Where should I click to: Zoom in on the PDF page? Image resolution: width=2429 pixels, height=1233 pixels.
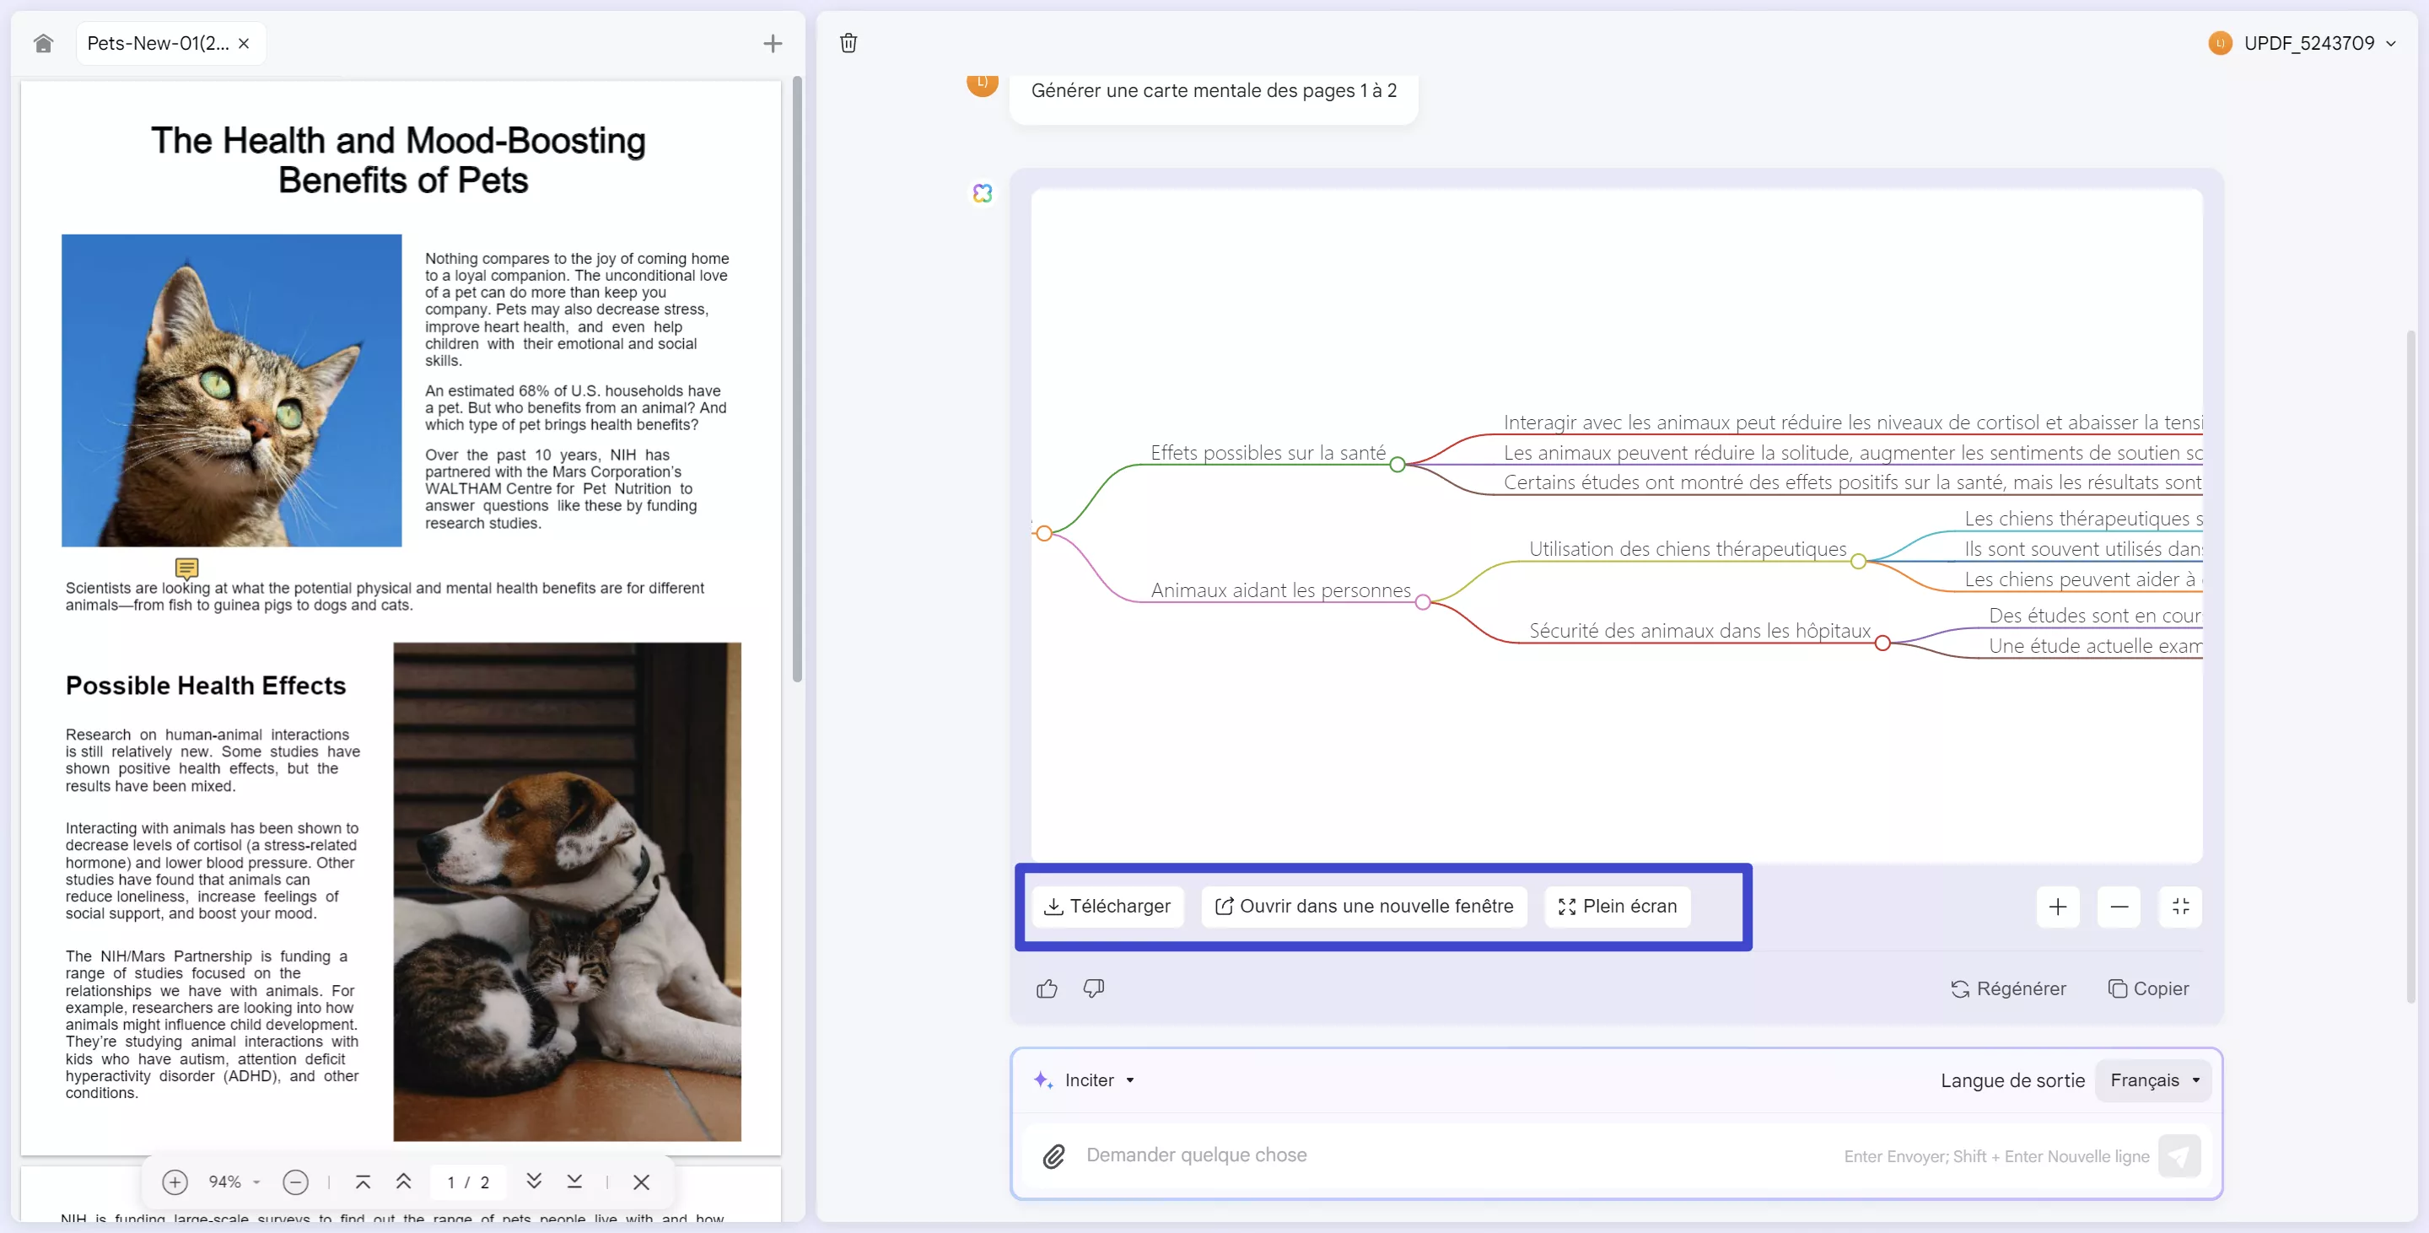[x=175, y=1182]
